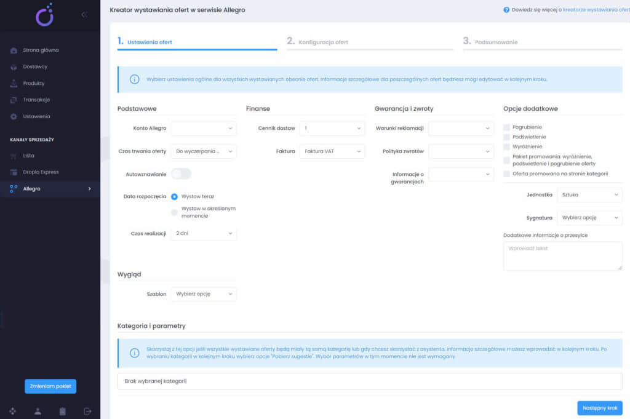Open the Konto Allegro dropdown

pos(204,128)
